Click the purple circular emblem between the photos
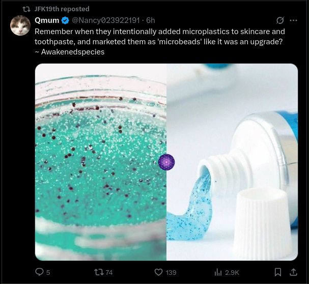The height and width of the screenshot is (284, 309). [166, 162]
